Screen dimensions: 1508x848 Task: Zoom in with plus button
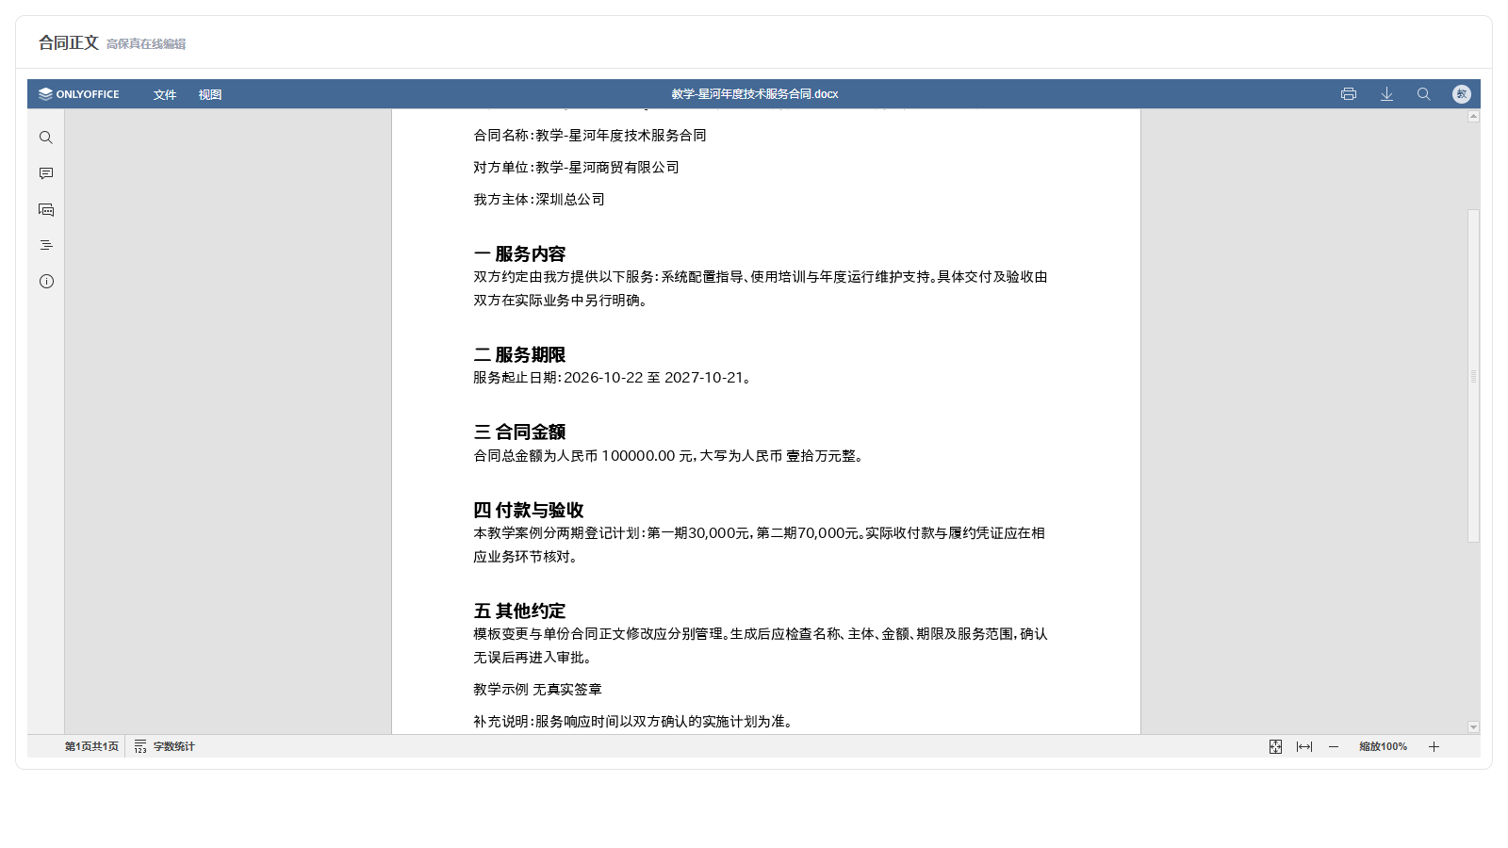(x=1434, y=746)
